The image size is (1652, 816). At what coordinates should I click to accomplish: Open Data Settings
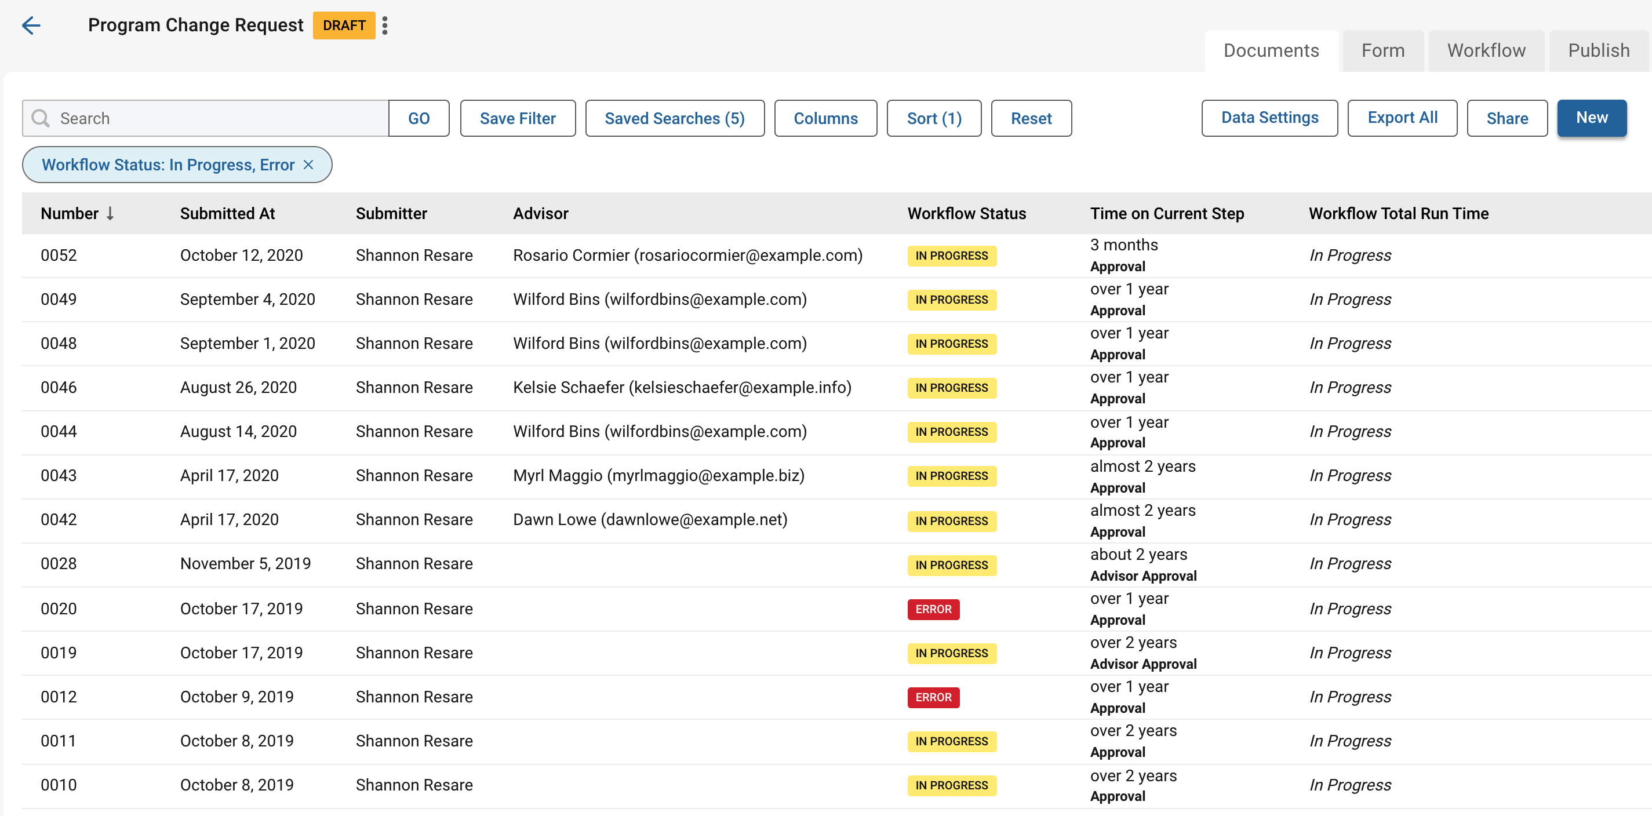click(x=1269, y=118)
